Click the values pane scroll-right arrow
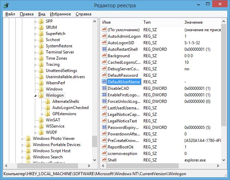230x180 pixels. [x=218, y=166]
